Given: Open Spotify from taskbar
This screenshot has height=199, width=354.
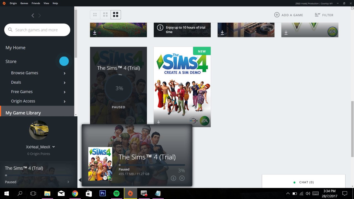Looking at the screenshot, I should tap(116, 193).
